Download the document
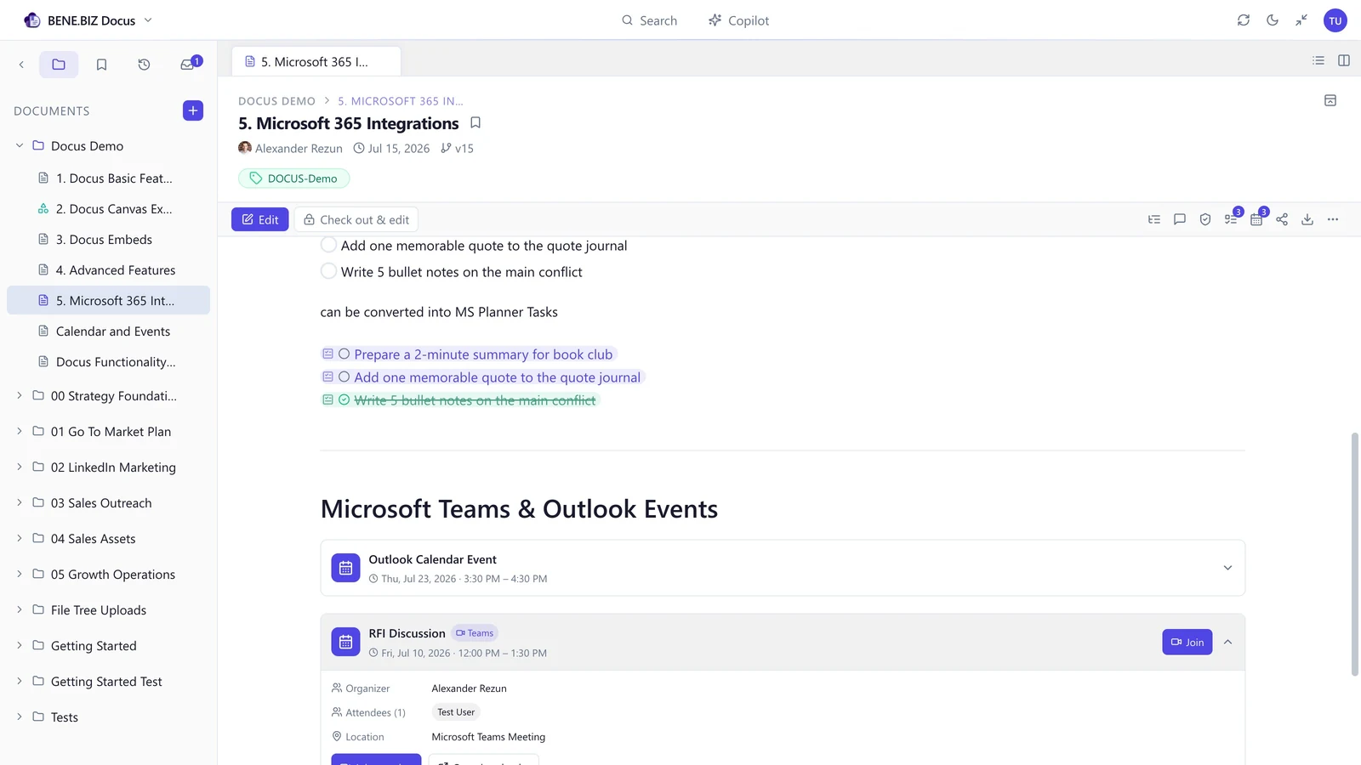Screen dimensions: 1361x765 pos(1307,219)
